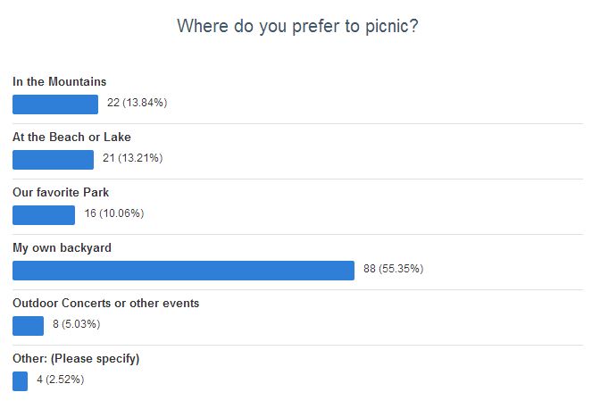The image size is (592, 409).
Task: Click the longest blue bar for My own backyard
Action: click(x=183, y=271)
